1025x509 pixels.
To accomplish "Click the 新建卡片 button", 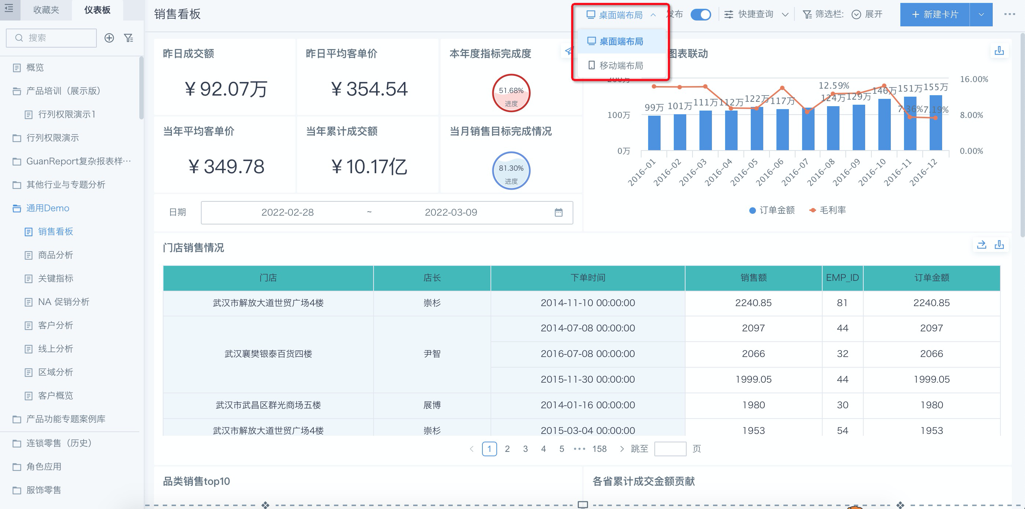I will pos(935,15).
